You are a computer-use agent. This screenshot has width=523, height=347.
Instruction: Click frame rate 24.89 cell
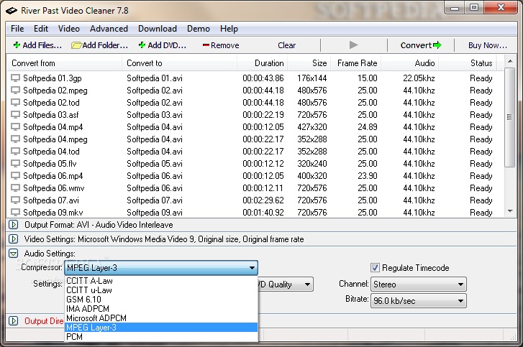click(x=367, y=127)
